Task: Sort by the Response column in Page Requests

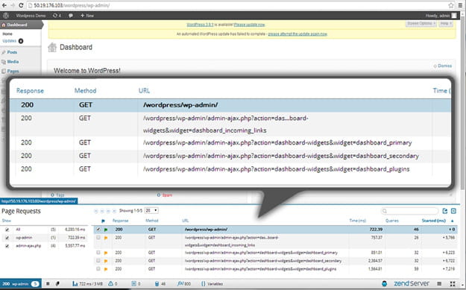Action: (120, 221)
